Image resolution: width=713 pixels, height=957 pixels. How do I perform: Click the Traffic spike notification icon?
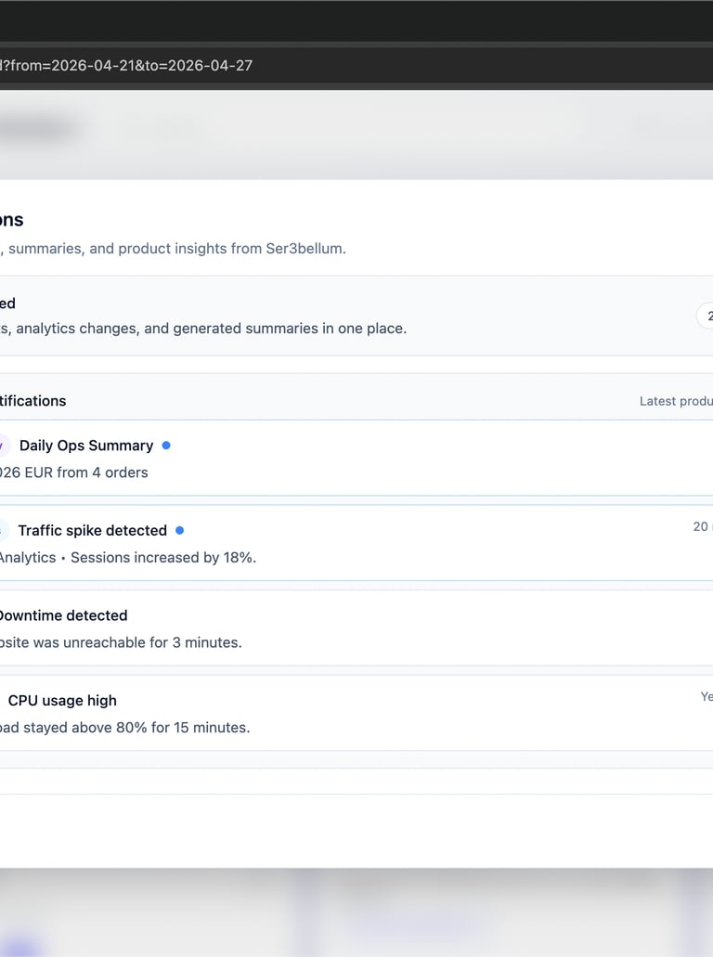click(x=3, y=531)
